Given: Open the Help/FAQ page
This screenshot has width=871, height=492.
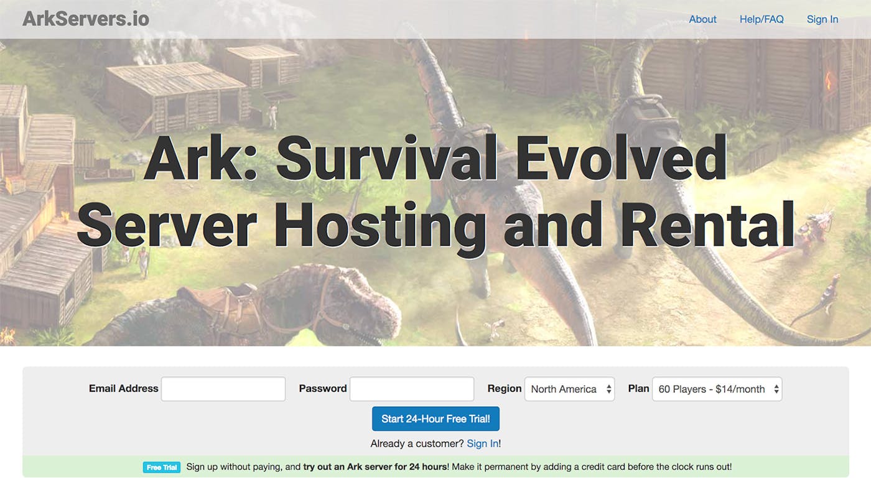Looking at the screenshot, I should pos(762,19).
